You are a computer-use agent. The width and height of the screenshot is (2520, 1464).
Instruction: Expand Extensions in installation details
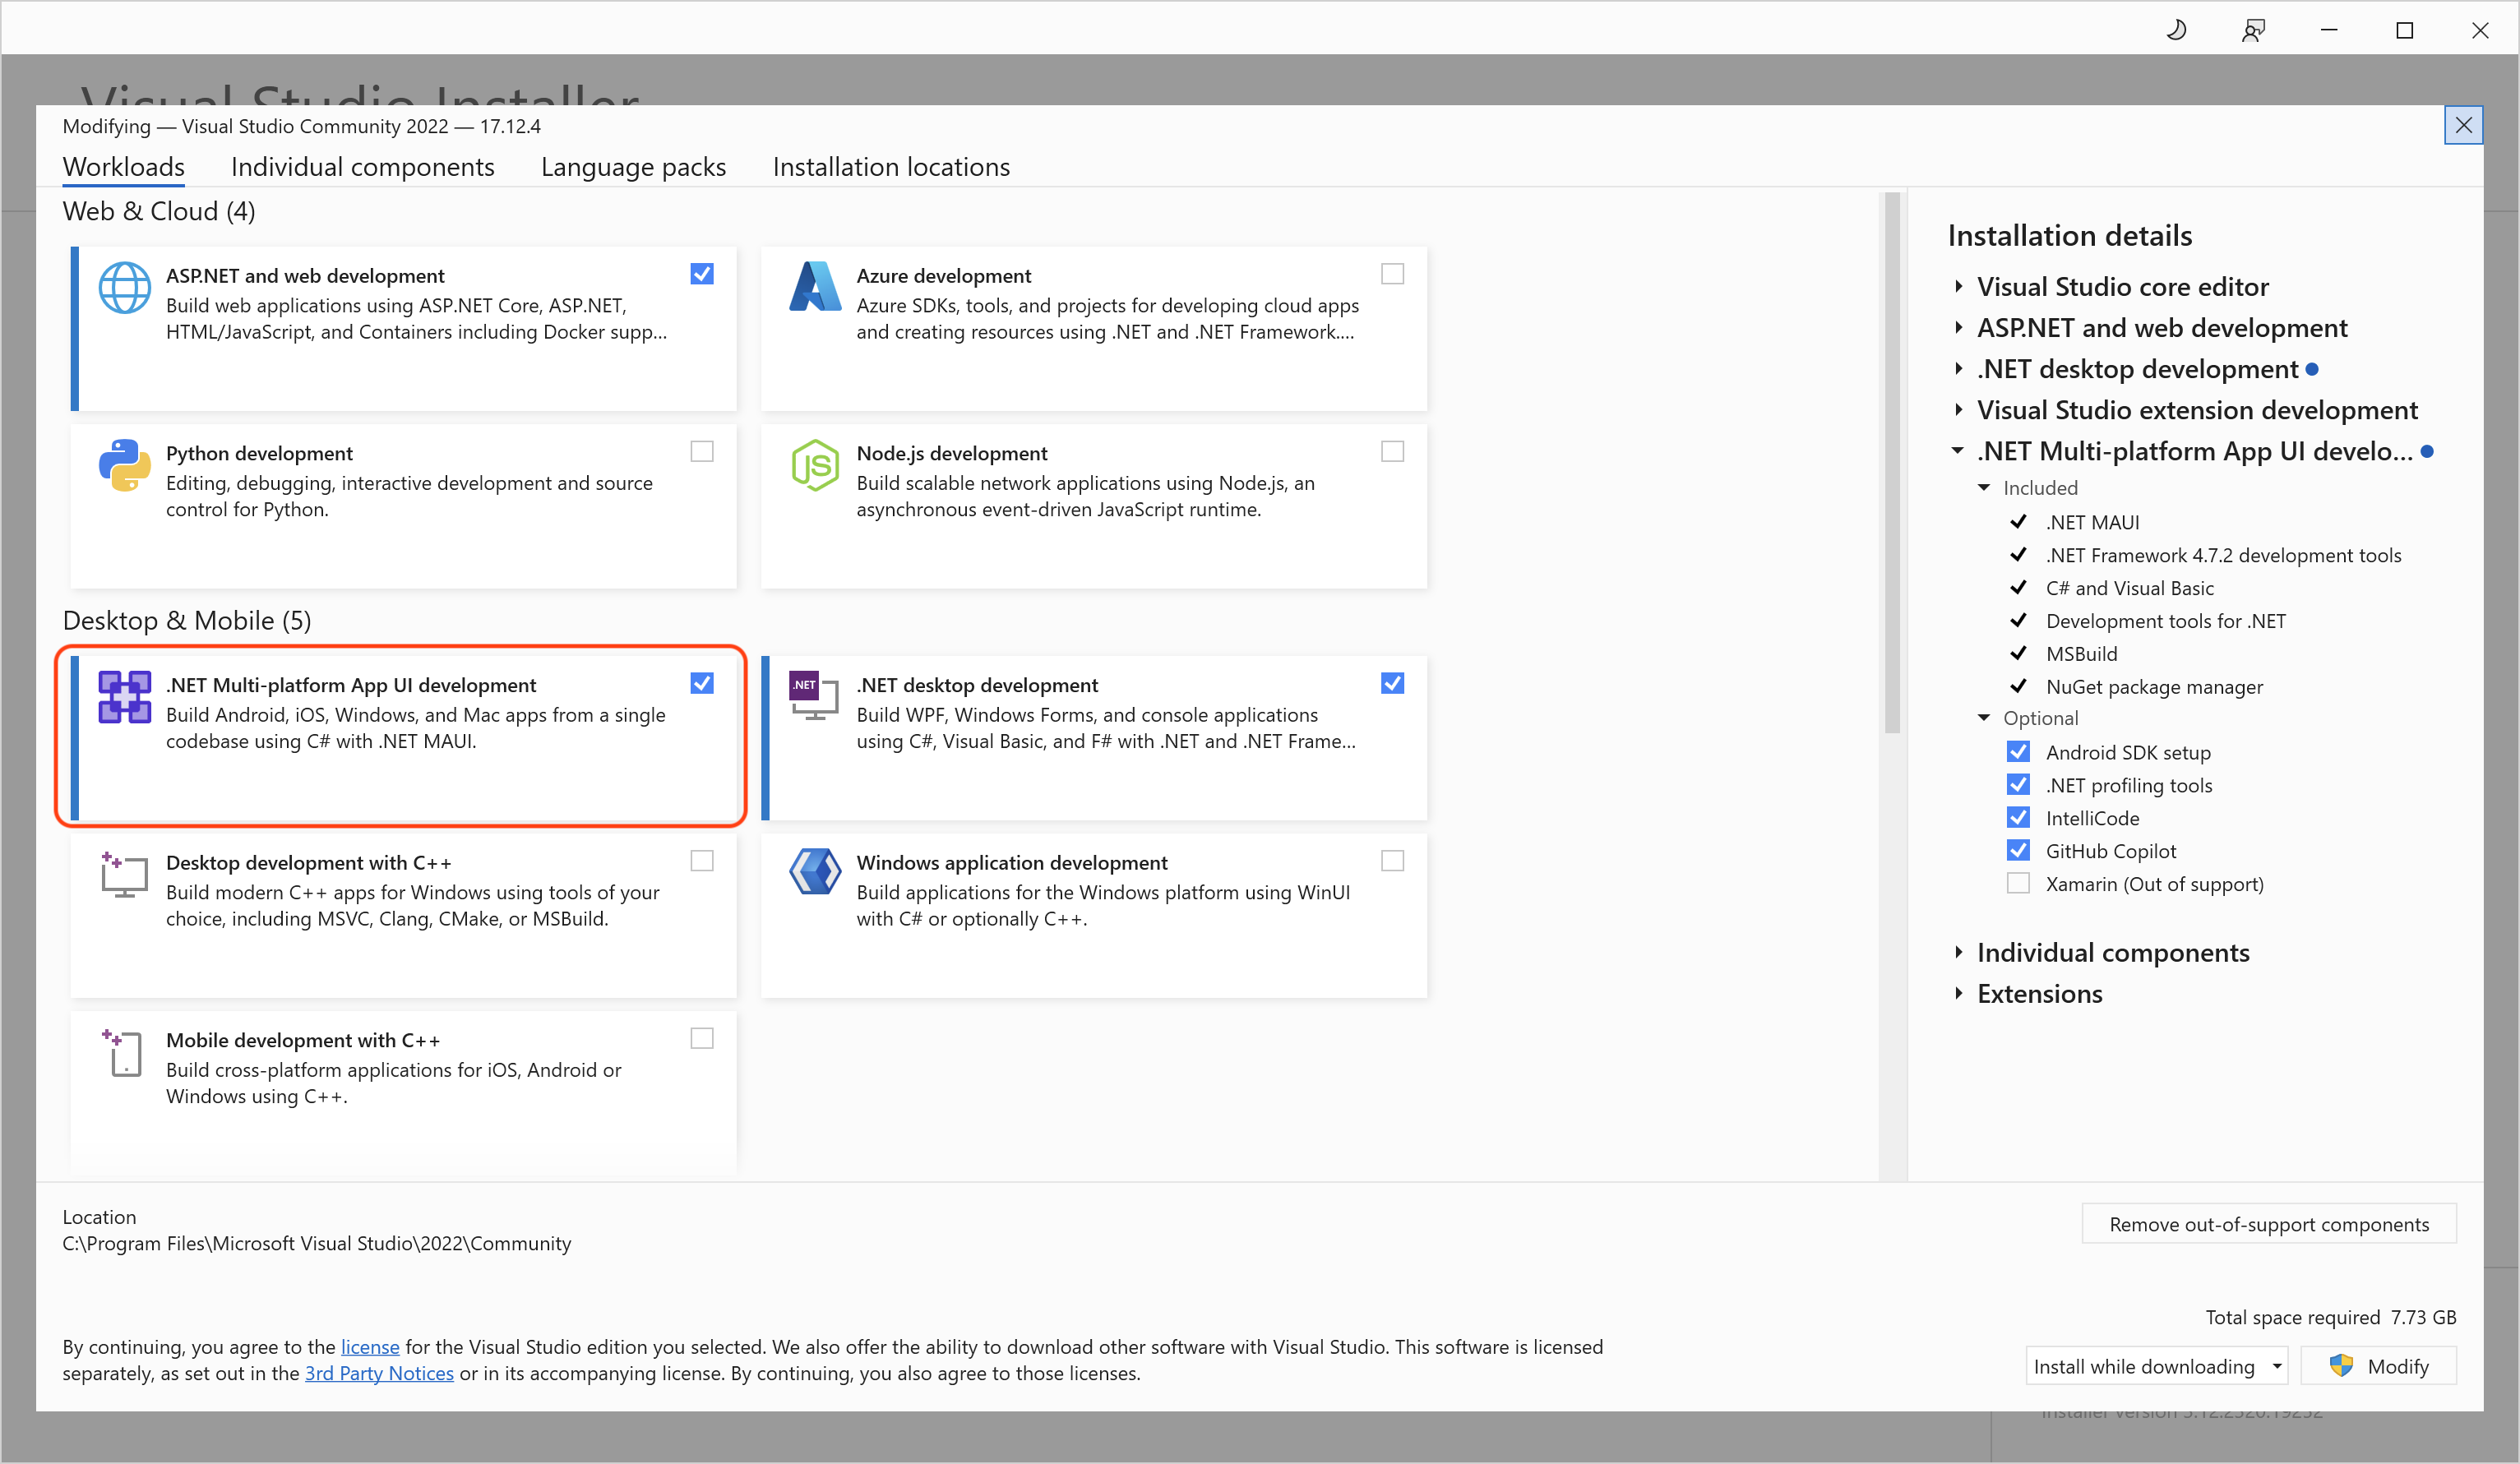pyautogui.click(x=1958, y=994)
